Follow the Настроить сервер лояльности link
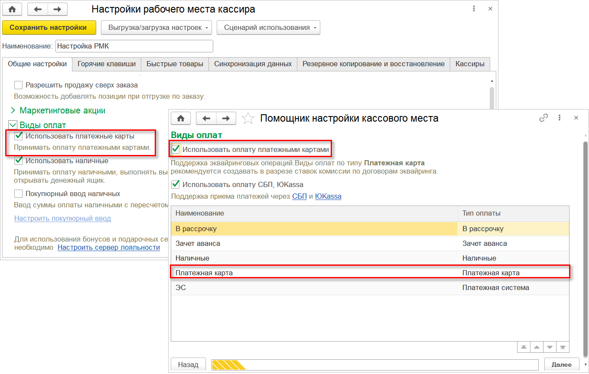Screen dimensions: 589x374 tap(109, 248)
